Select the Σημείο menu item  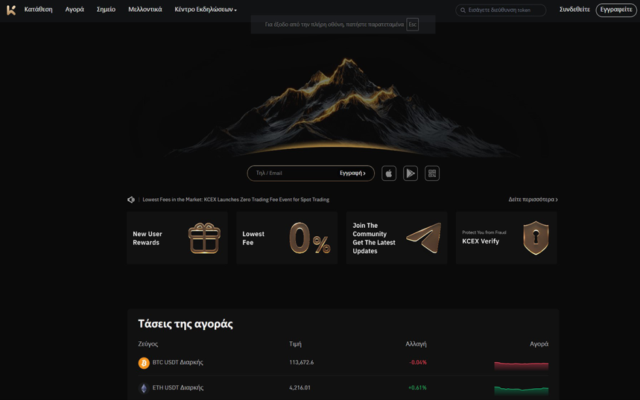click(106, 10)
